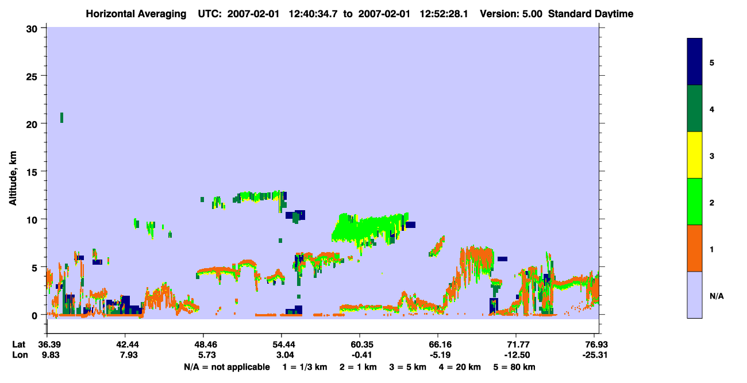The height and width of the screenshot is (383, 747).
Task: Click the colorbar label 'N/A'
Action: 717,296
